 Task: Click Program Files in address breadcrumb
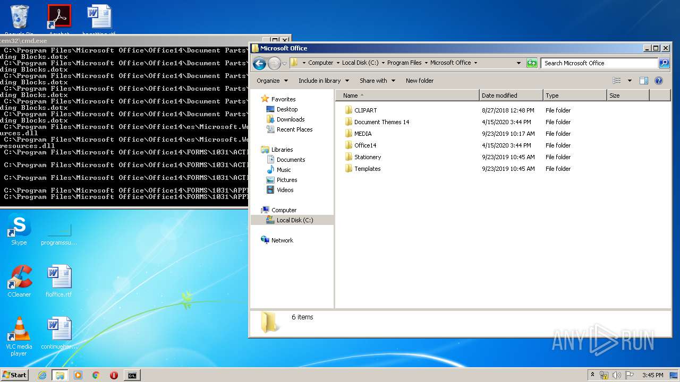click(x=404, y=63)
